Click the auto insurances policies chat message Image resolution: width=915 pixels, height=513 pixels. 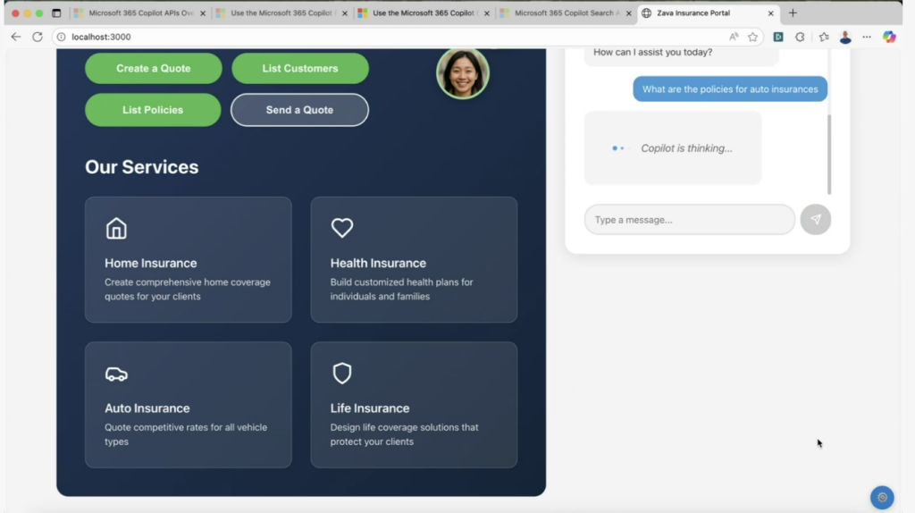click(x=730, y=89)
